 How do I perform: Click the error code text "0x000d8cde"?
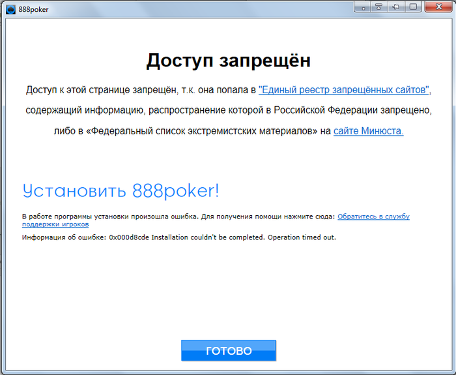(129, 237)
